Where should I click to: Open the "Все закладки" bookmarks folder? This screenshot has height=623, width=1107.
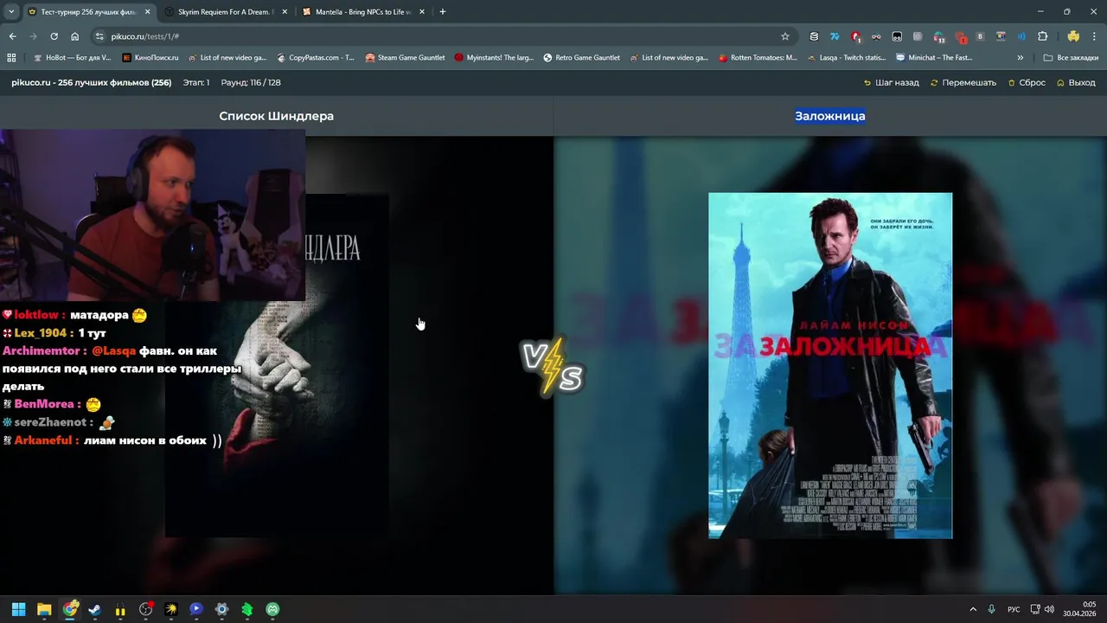(x=1071, y=58)
